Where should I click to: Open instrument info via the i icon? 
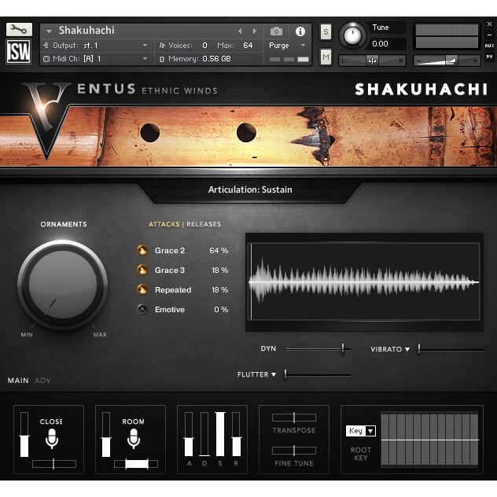click(300, 31)
